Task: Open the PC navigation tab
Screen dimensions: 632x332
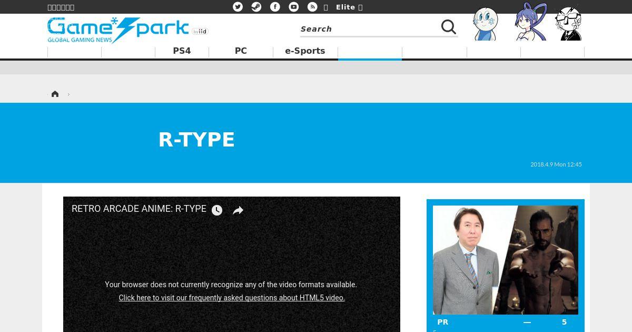Action: [241, 51]
